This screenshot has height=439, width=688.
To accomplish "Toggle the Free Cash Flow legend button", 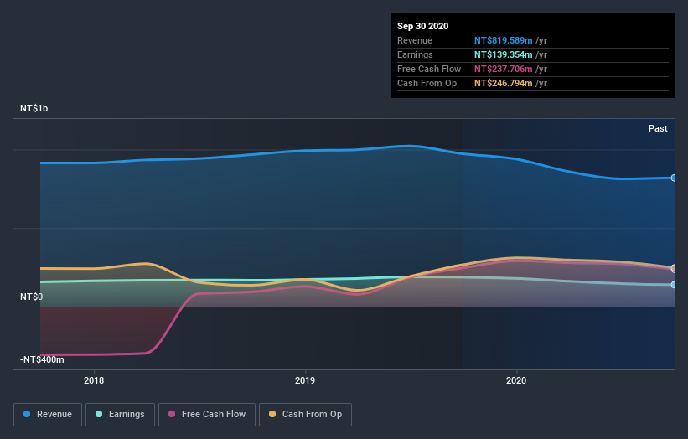I will [207, 415].
